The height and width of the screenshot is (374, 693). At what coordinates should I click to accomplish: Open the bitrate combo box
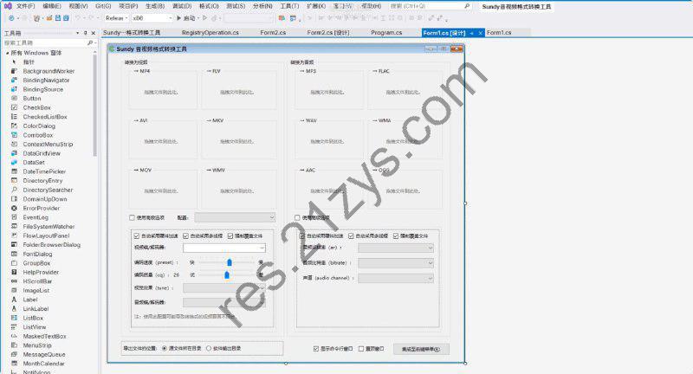(x=396, y=263)
